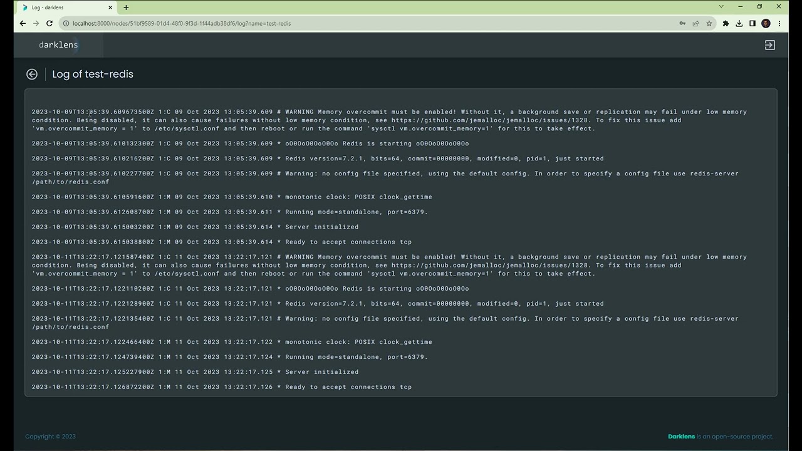Click the 11 Oct no config file warning

(x=385, y=323)
